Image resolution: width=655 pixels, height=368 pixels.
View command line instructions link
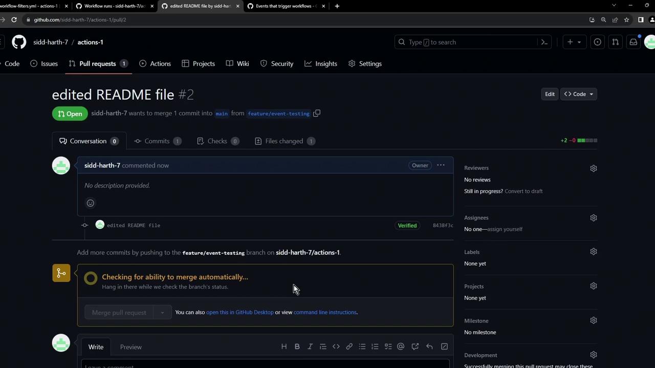pyautogui.click(x=325, y=312)
